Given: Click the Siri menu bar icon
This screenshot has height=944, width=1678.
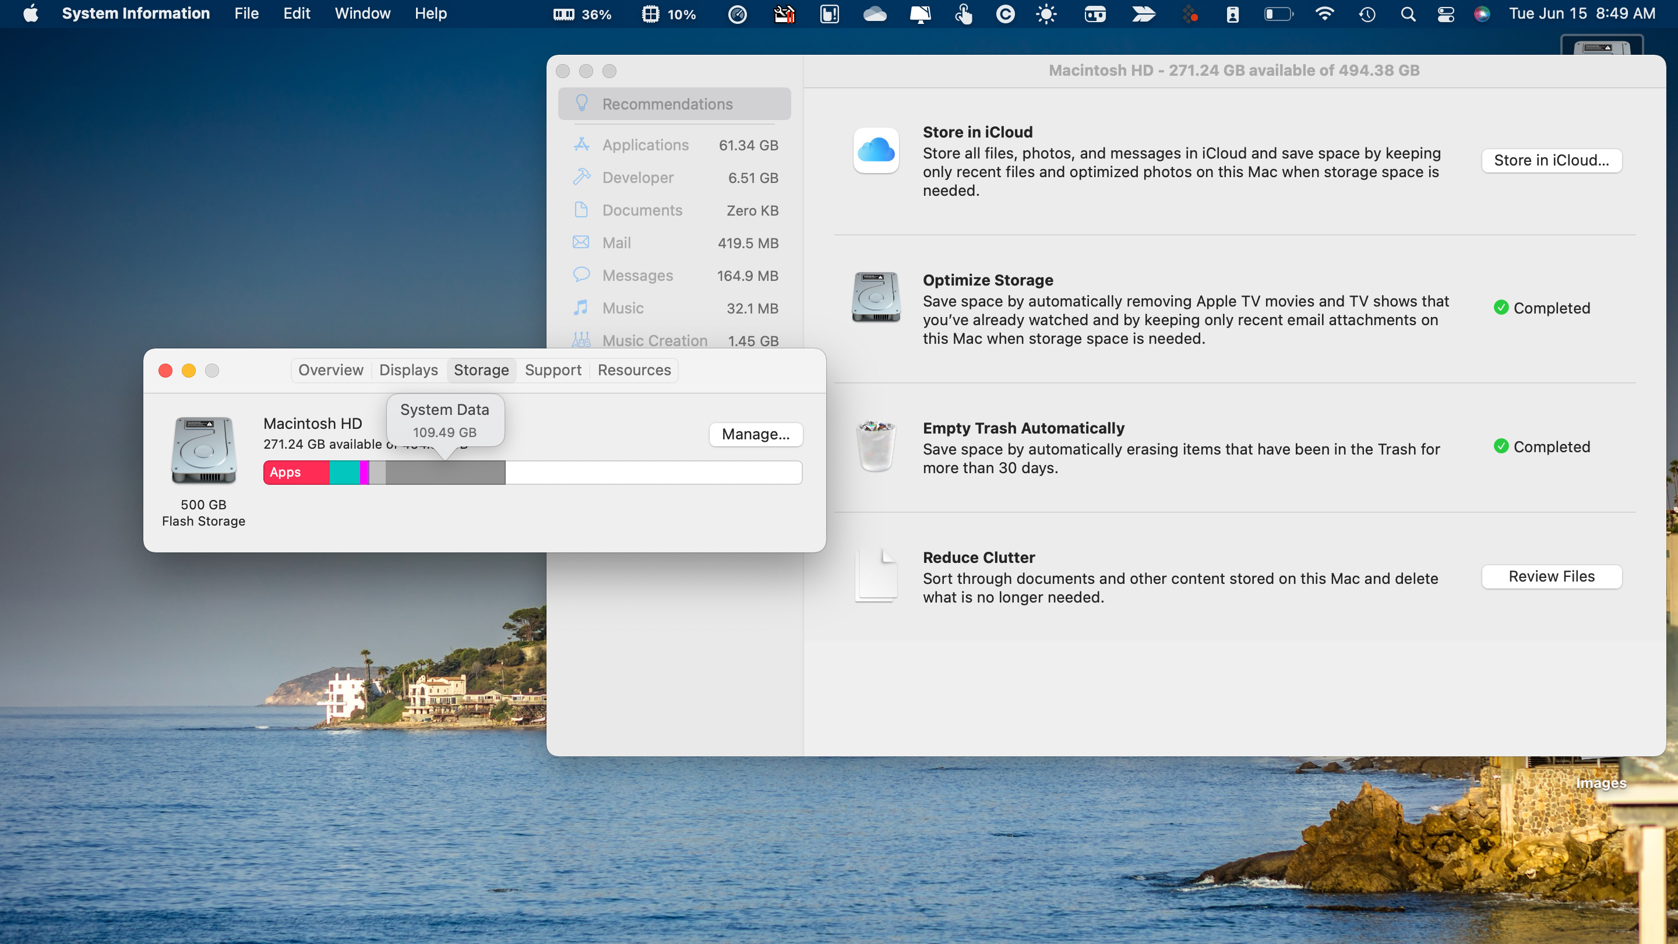Looking at the screenshot, I should click(x=1482, y=13).
